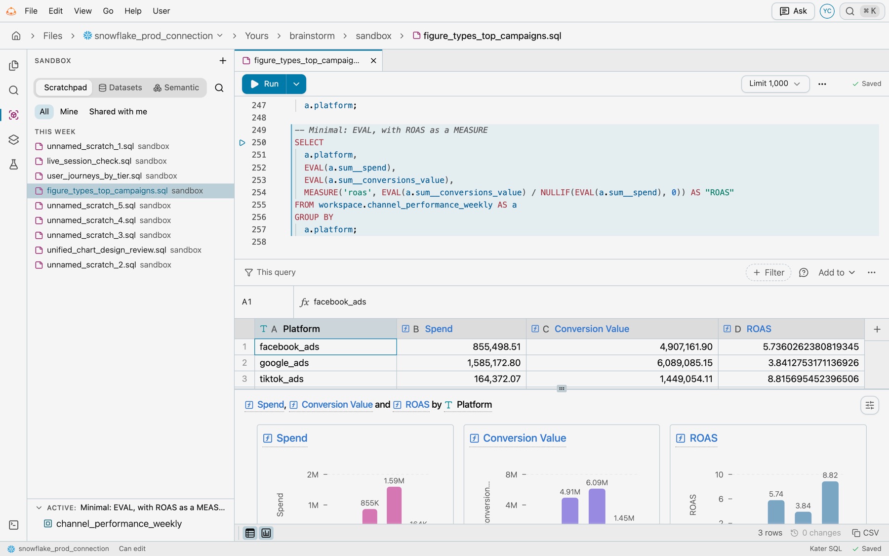Open chart settings sliders icon
The image size is (889, 556).
click(x=870, y=405)
